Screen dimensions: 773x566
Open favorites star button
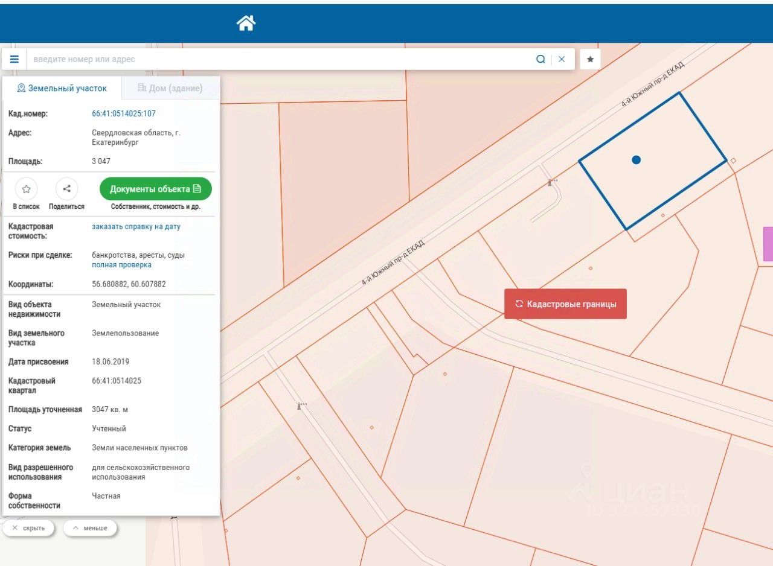point(590,59)
